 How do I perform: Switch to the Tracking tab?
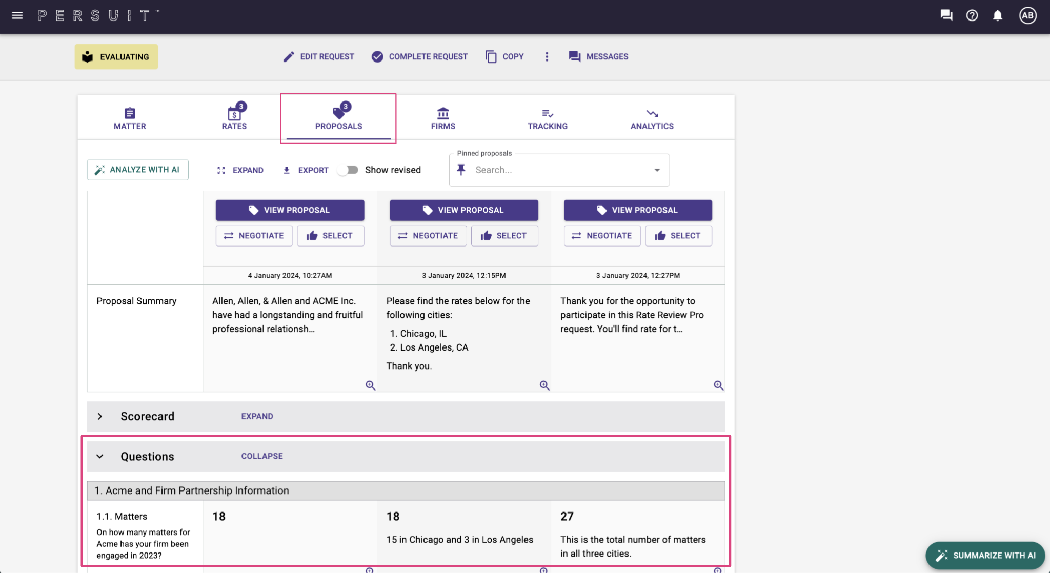(x=548, y=118)
